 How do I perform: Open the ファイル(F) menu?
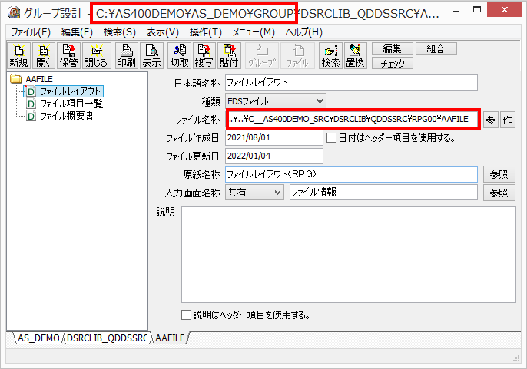coord(31,32)
